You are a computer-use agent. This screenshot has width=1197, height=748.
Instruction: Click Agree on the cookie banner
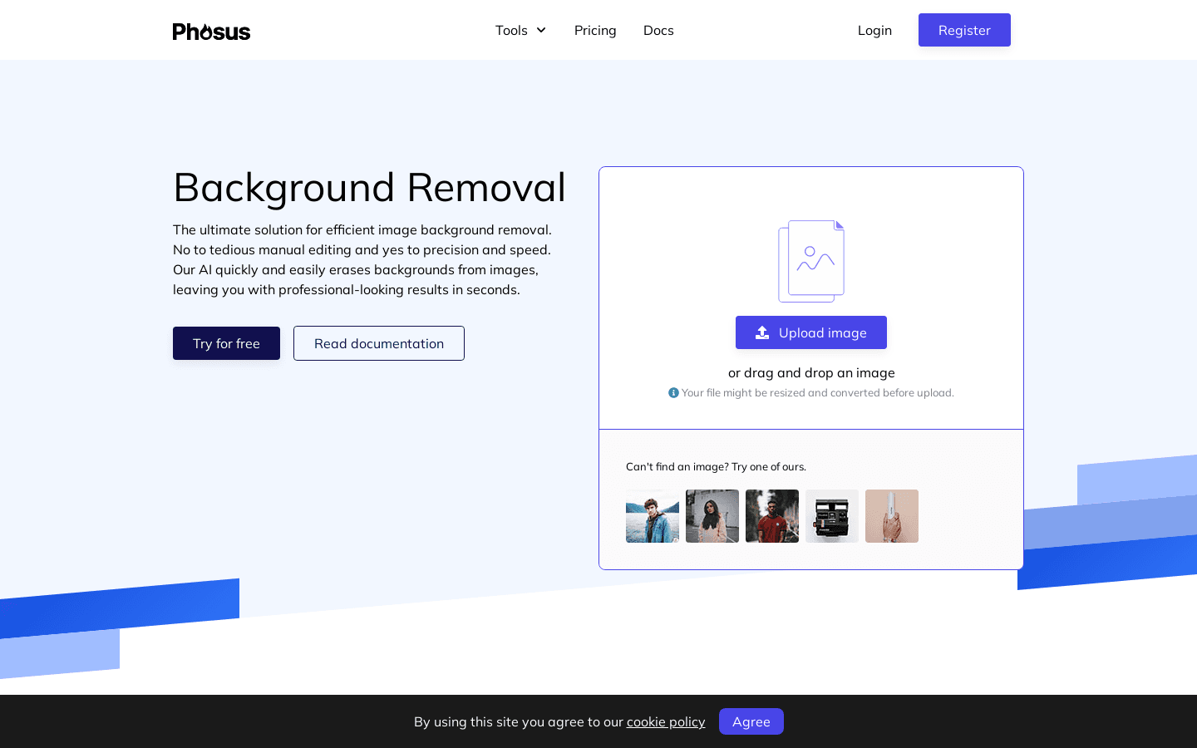click(x=751, y=721)
